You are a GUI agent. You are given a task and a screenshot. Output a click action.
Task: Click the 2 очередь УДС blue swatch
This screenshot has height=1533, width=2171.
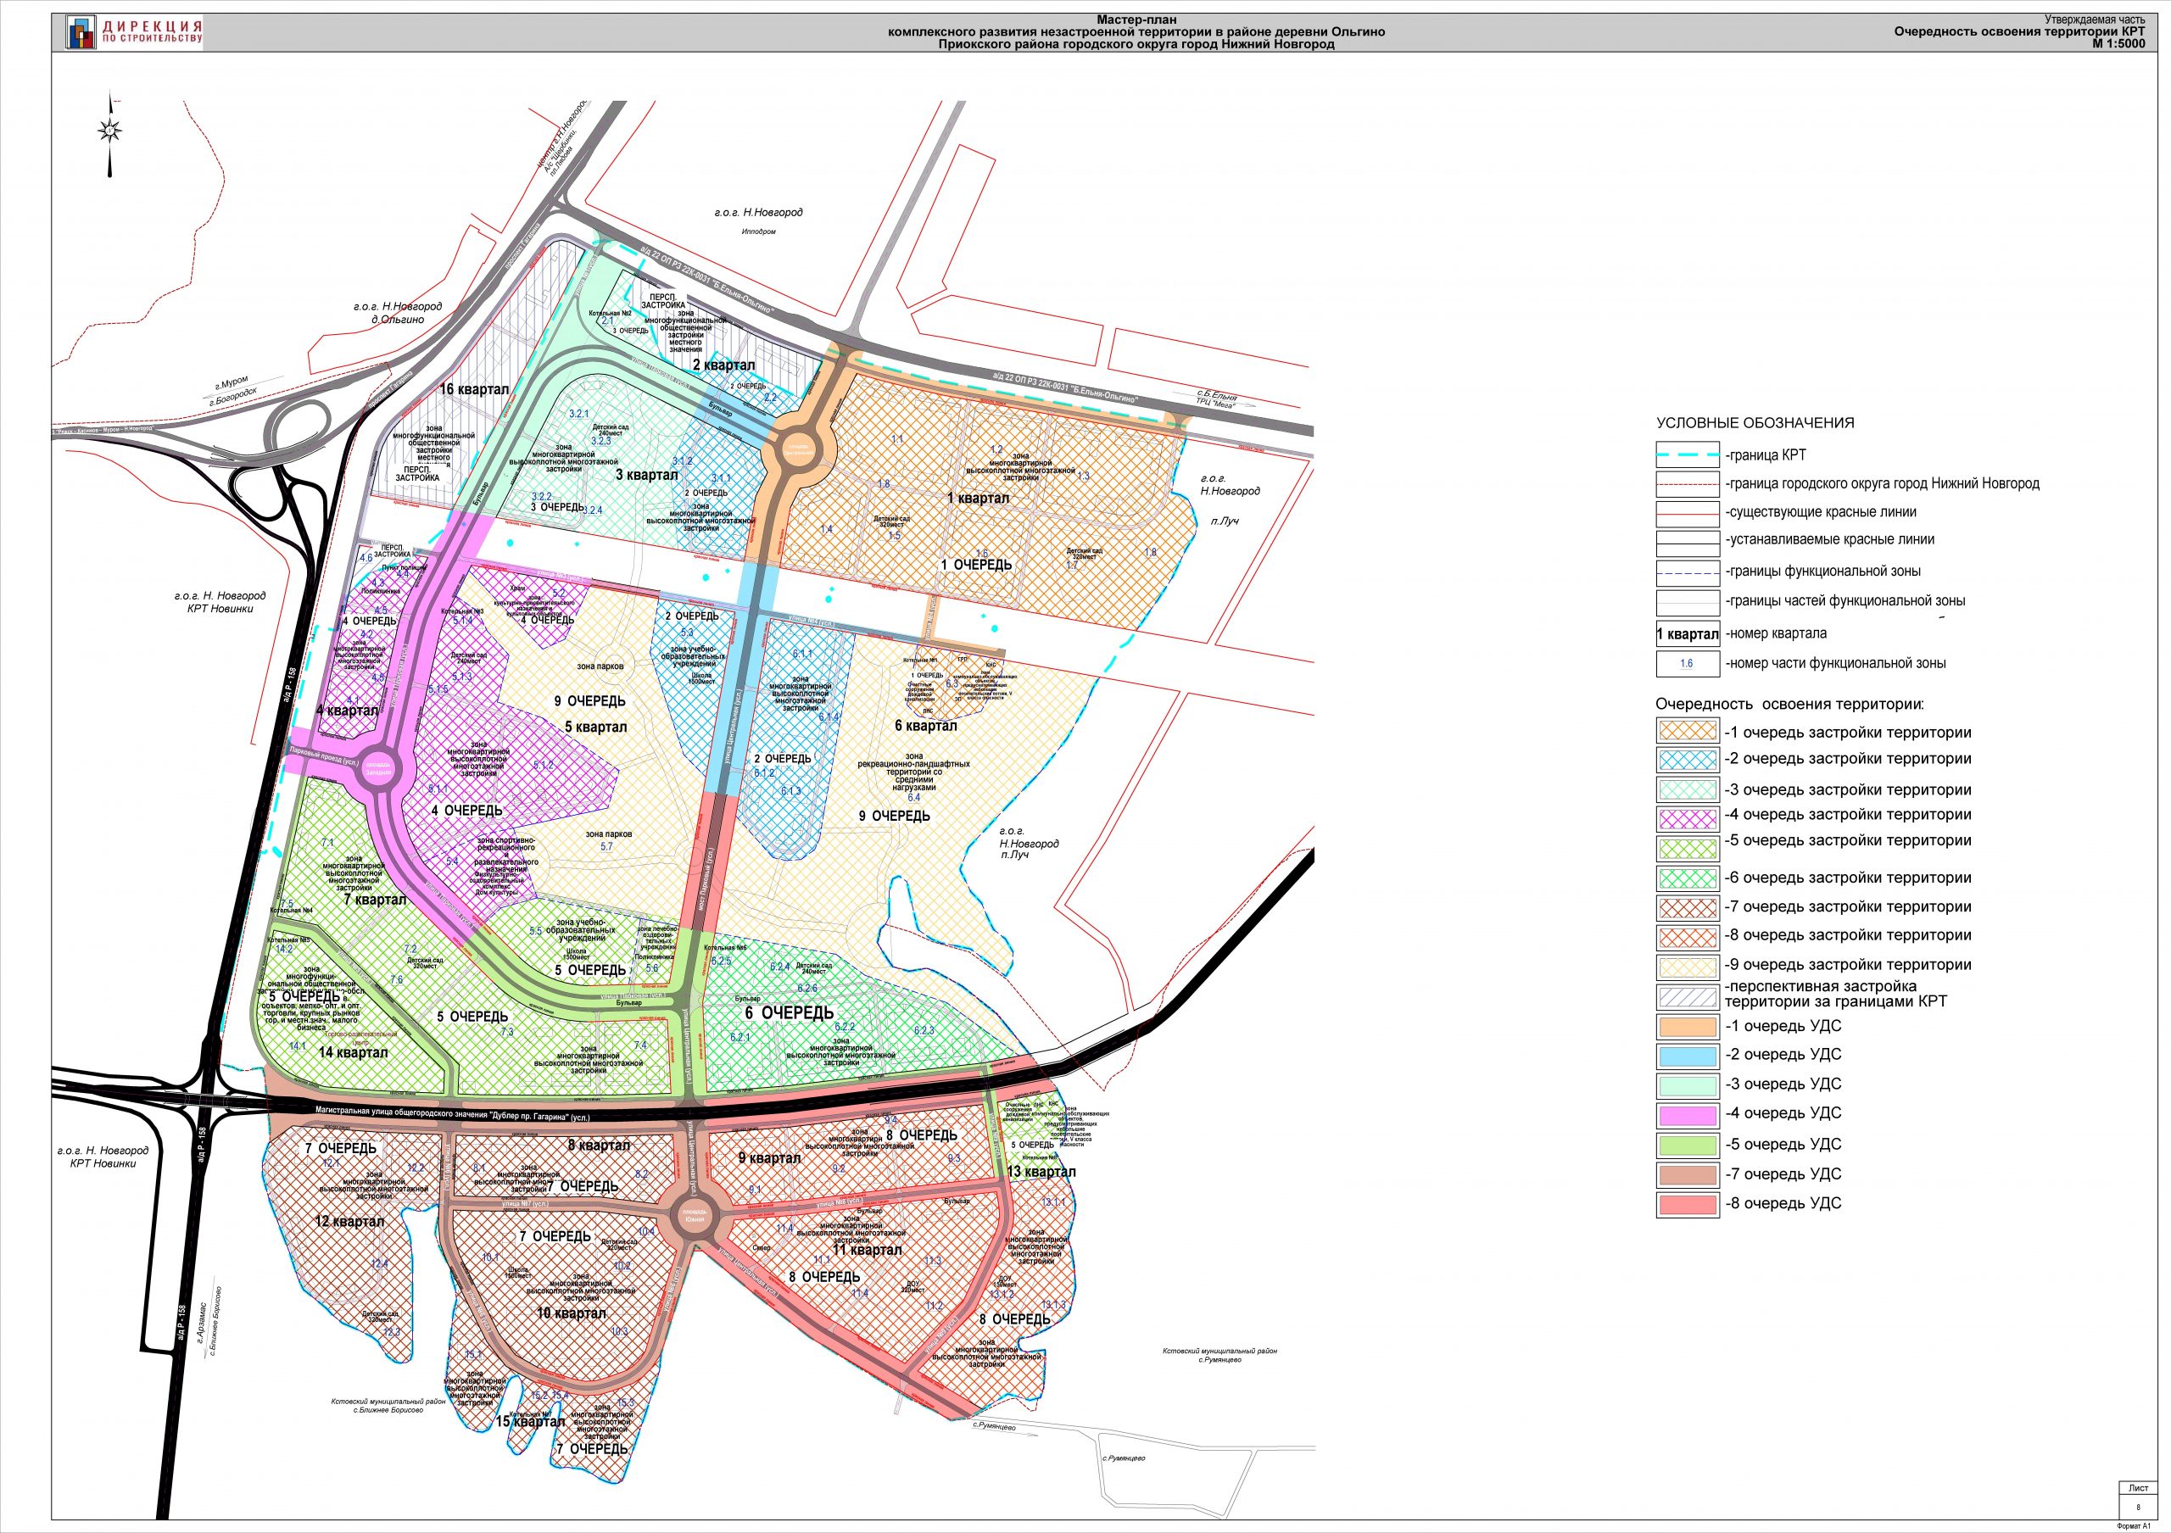1687,1056
